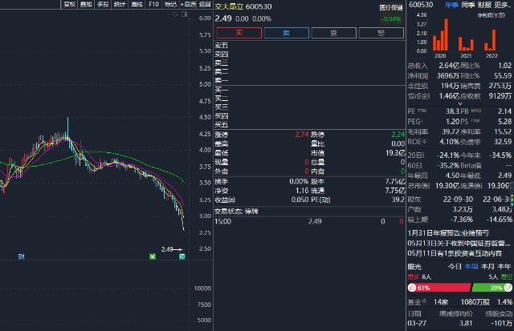Screen dimensions: 514x331
Task: Click the 医疗保健 sector label
Action: [391, 7]
